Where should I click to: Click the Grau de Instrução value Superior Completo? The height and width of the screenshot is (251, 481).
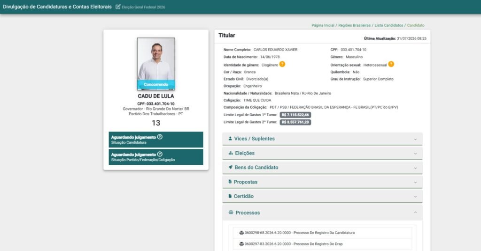(378, 79)
